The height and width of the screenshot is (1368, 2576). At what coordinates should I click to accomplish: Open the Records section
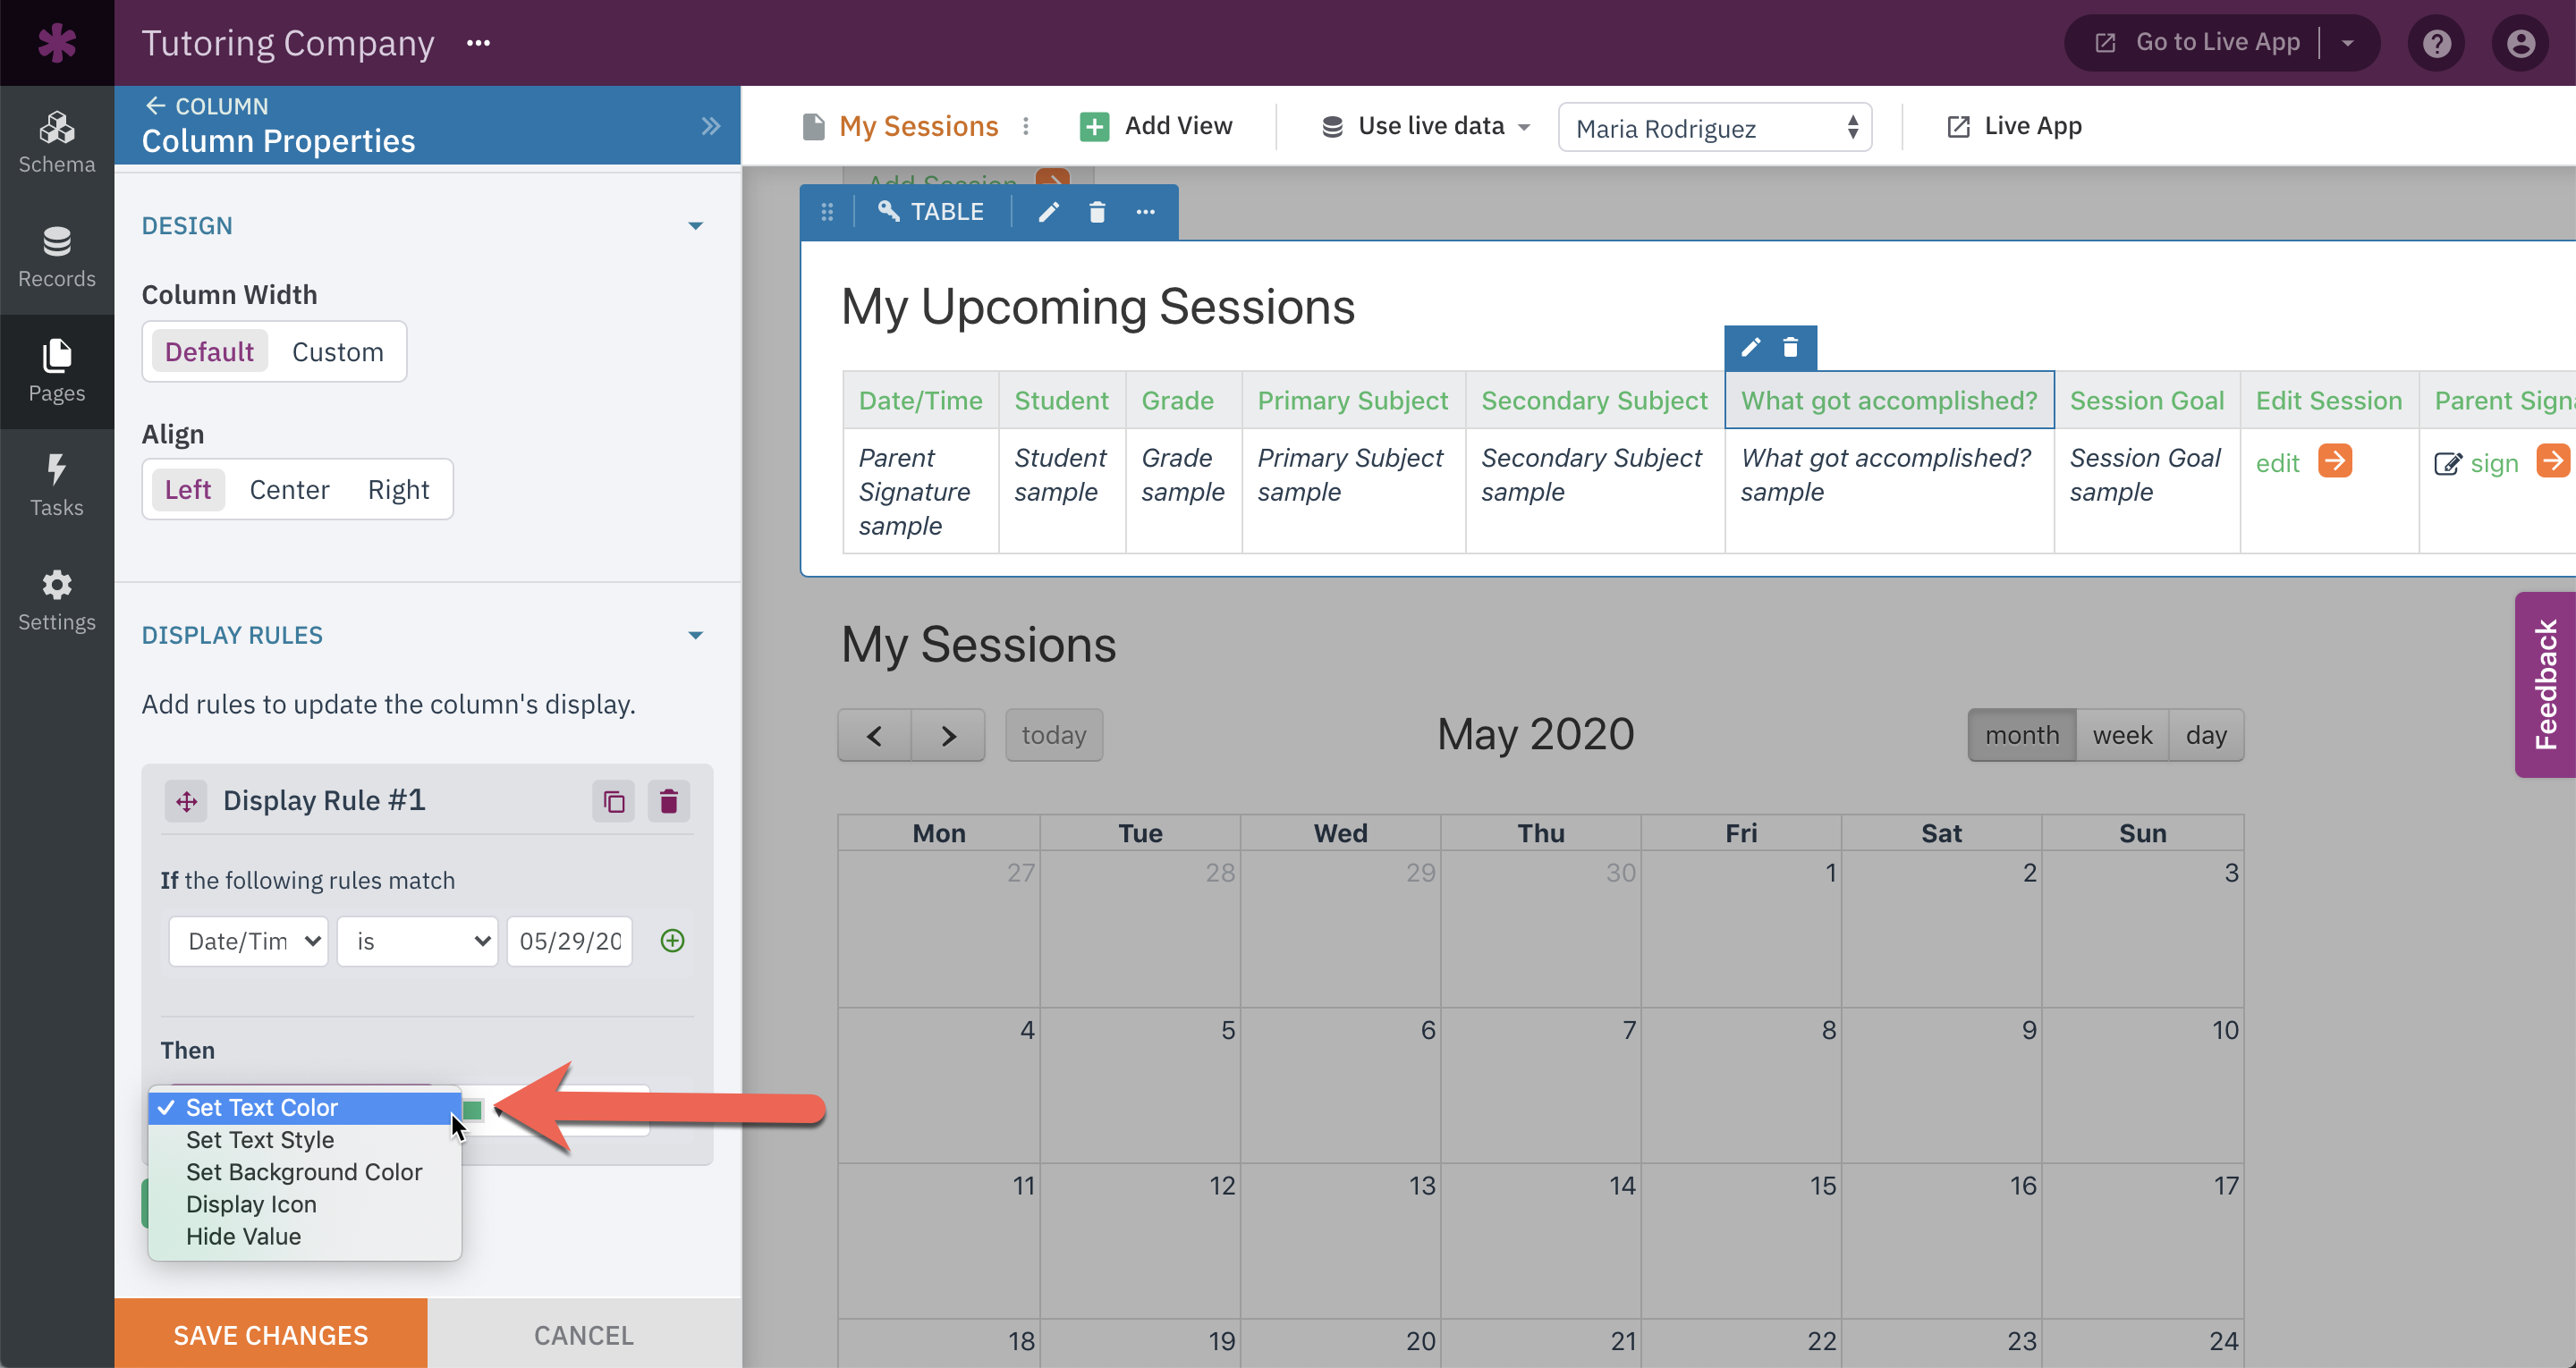57,258
